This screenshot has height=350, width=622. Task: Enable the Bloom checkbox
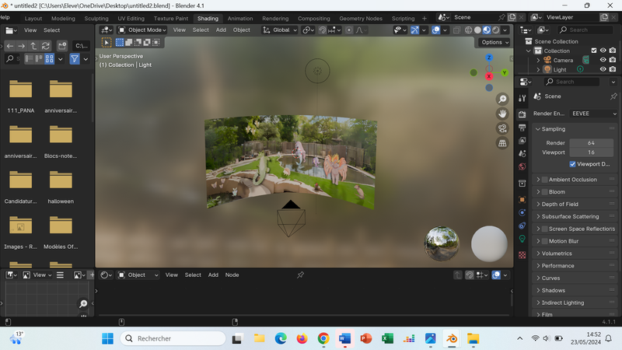(543, 191)
